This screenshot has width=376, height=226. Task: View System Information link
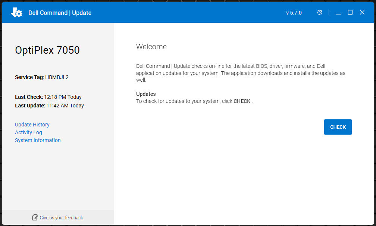[38, 140]
